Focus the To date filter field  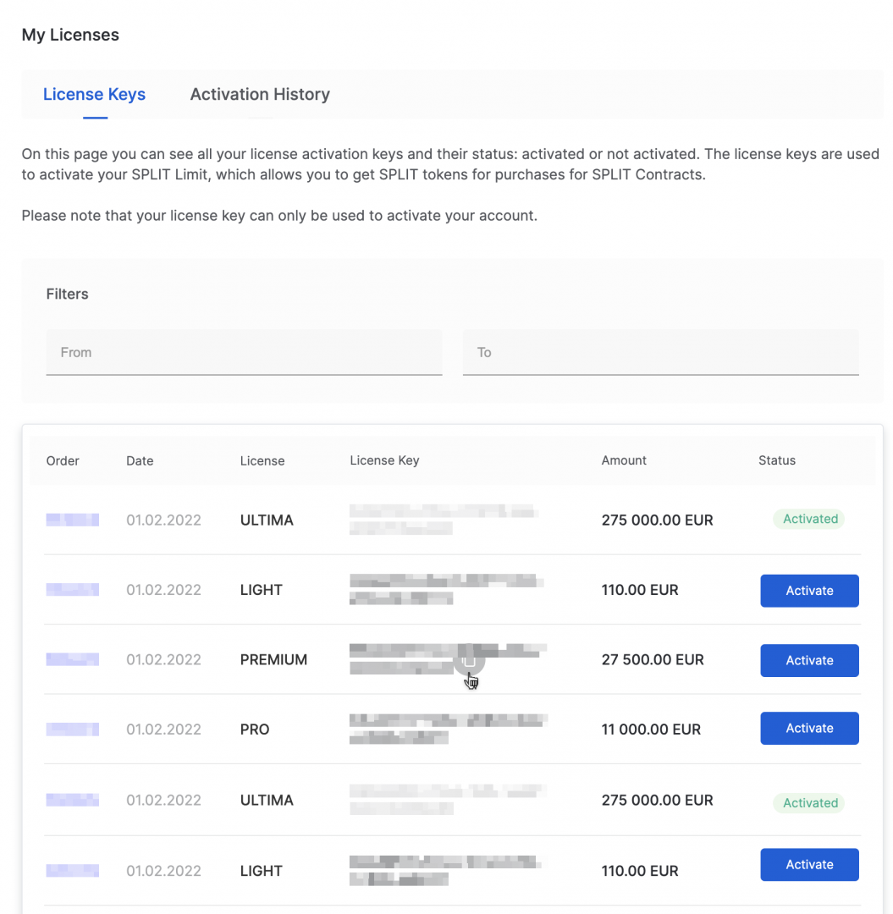click(660, 352)
